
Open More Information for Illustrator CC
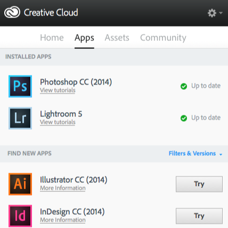(63, 188)
